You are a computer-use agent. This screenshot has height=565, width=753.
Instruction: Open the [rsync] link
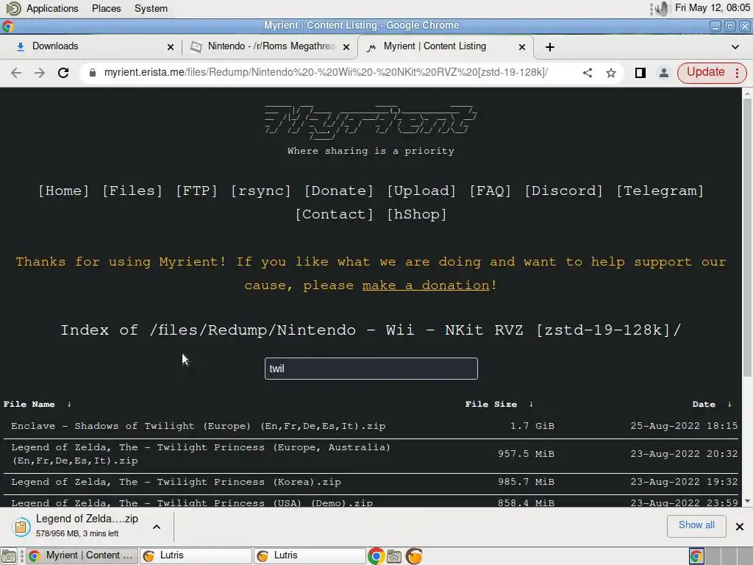click(x=261, y=191)
